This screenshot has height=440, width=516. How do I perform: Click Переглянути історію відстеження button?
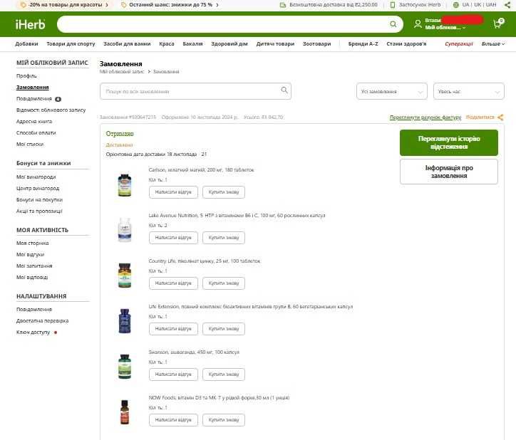(449, 142)
